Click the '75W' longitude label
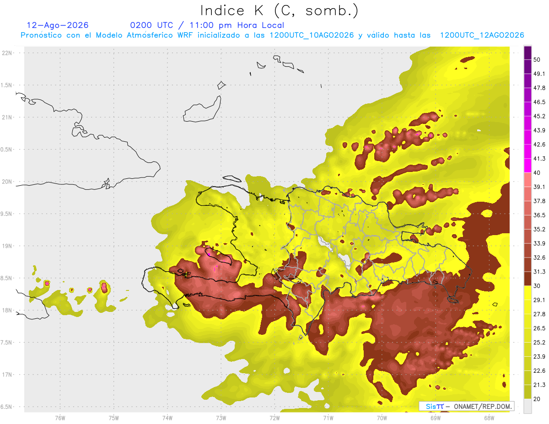 113,418
